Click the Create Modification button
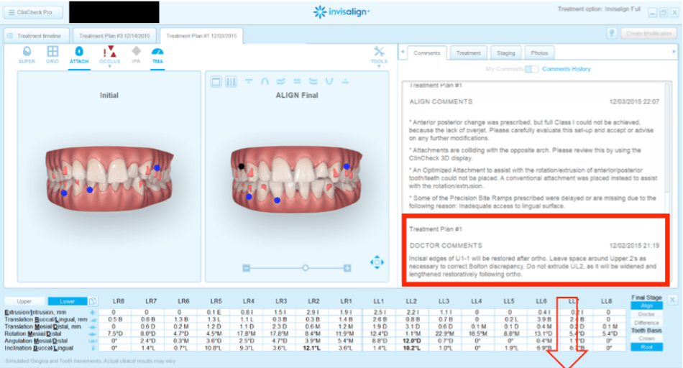 [x=648, y=34]
